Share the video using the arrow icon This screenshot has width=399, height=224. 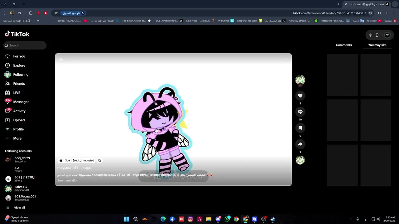tap(300, 144)
